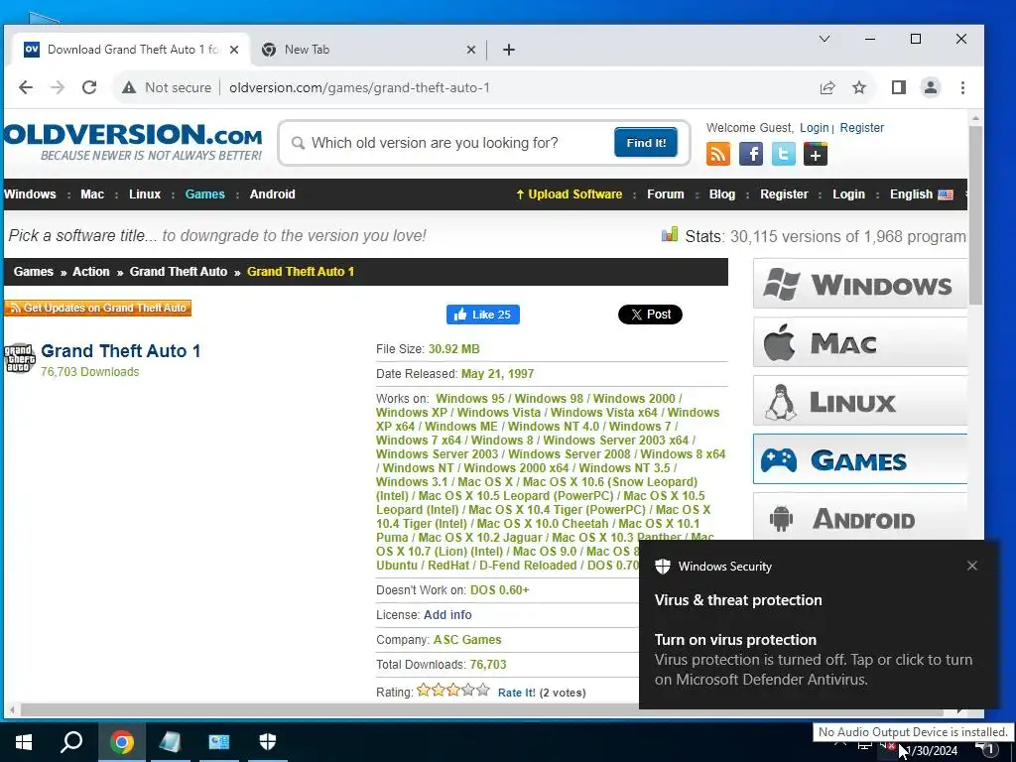Bookmark this page with the star icon
Image resolution: width=1016 pixels, height=762 pixels.
(x=859, y=87)
